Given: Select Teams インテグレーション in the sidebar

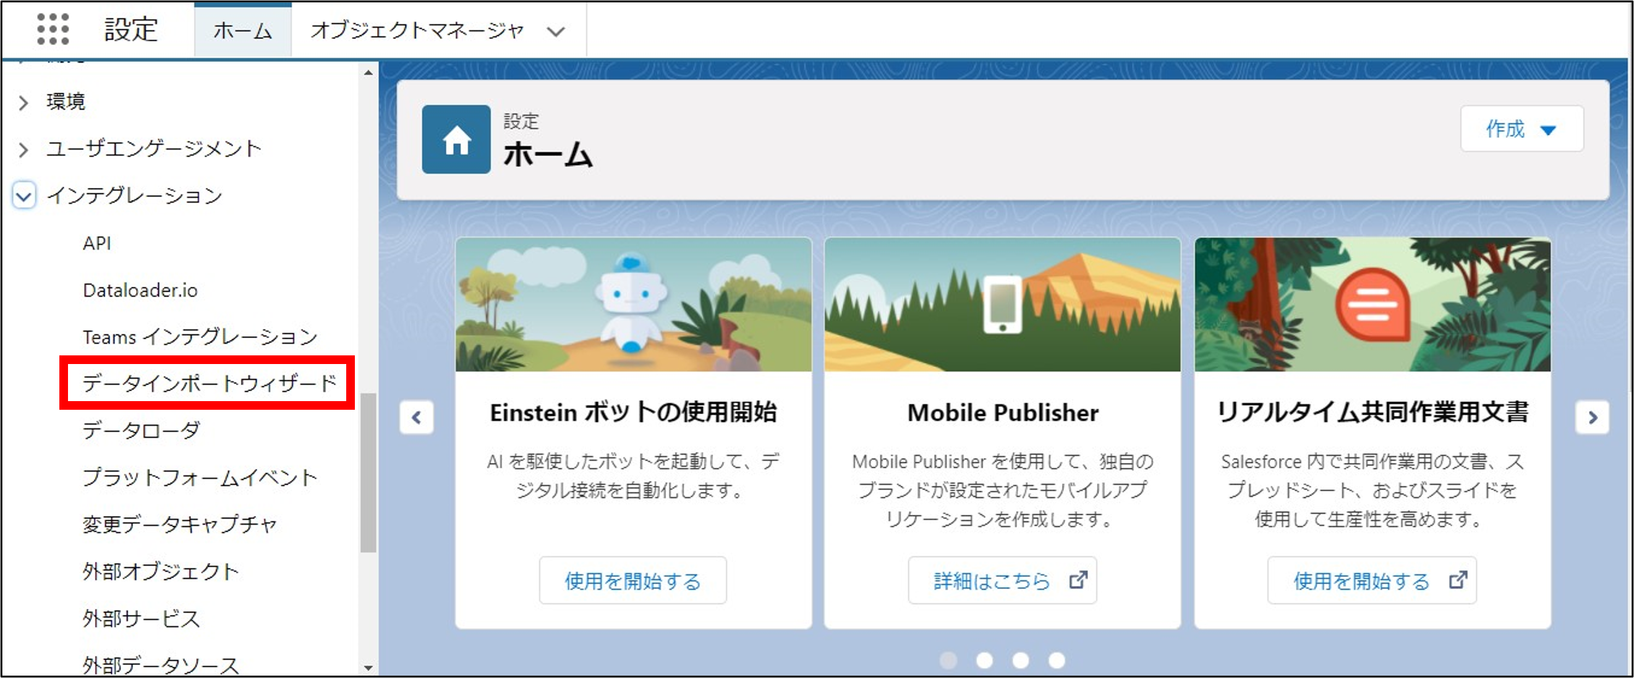Looking at the screenshot, I should 199,337.
